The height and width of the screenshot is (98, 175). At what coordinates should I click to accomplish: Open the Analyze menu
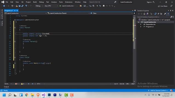(x=54, y=2)
